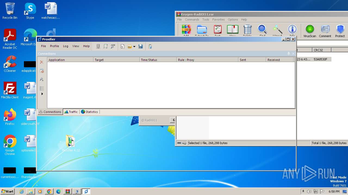Sort by the Rule : Proxy column header

point(207,60)
